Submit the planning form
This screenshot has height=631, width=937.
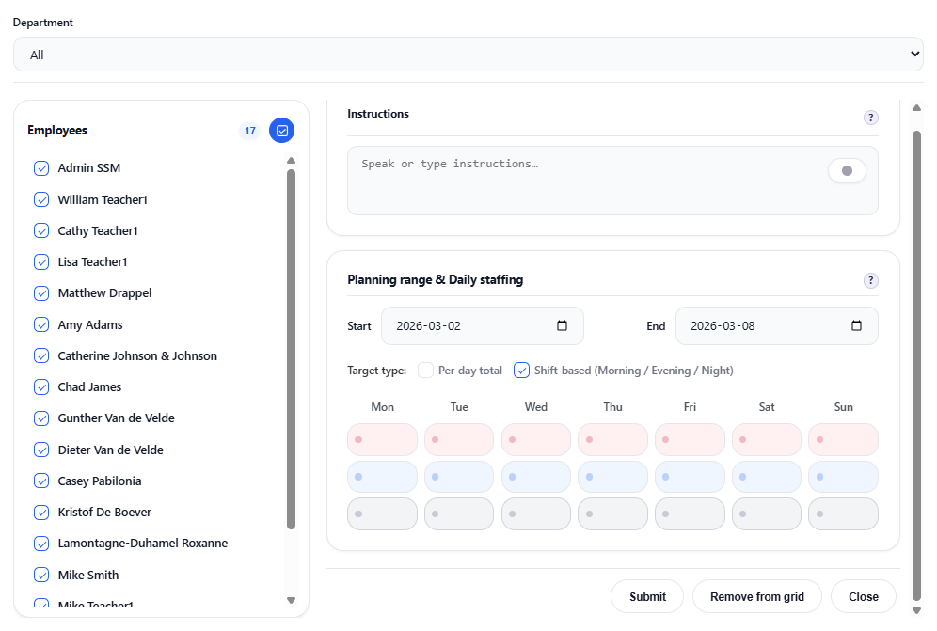click(x=646, y=595)
